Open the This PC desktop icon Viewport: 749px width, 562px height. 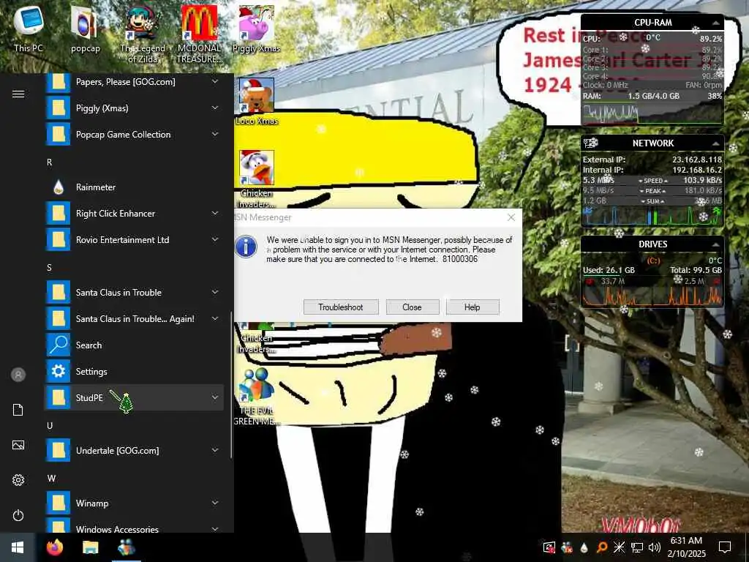(x=29, y=28)
